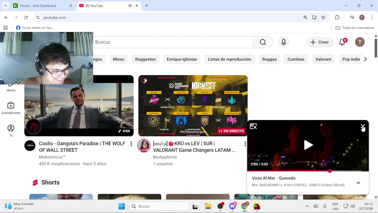Open the Game Changers live stream thumbnail

tap(193, 106)
